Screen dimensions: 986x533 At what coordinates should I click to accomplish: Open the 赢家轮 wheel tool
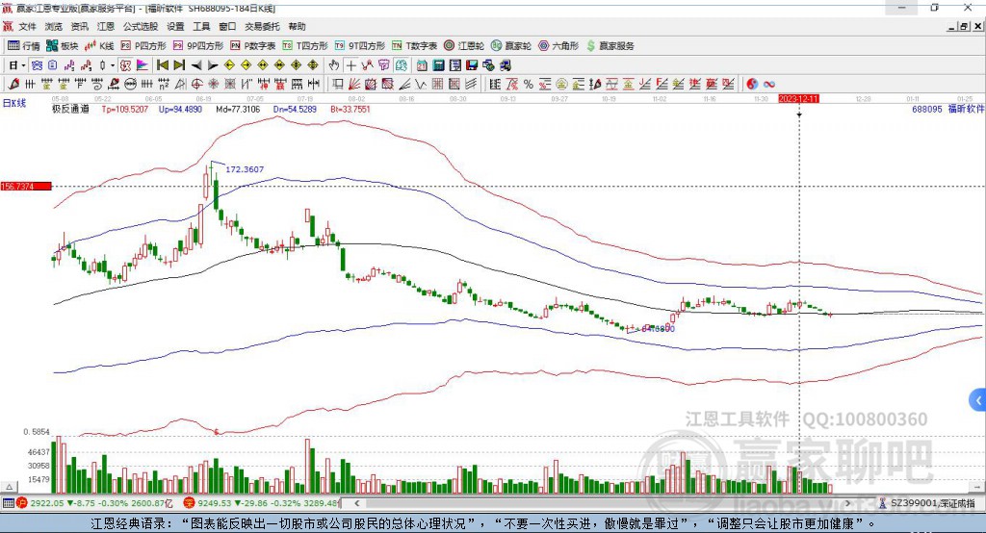pos(511,46)
